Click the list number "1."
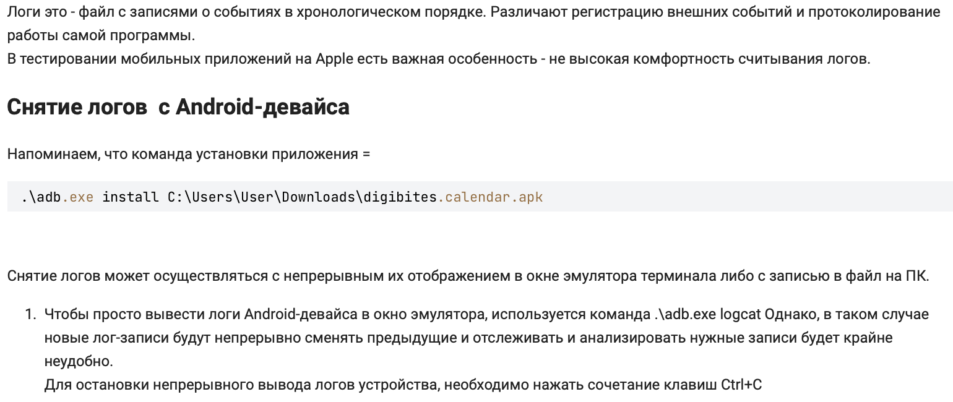 coord(30,314)
